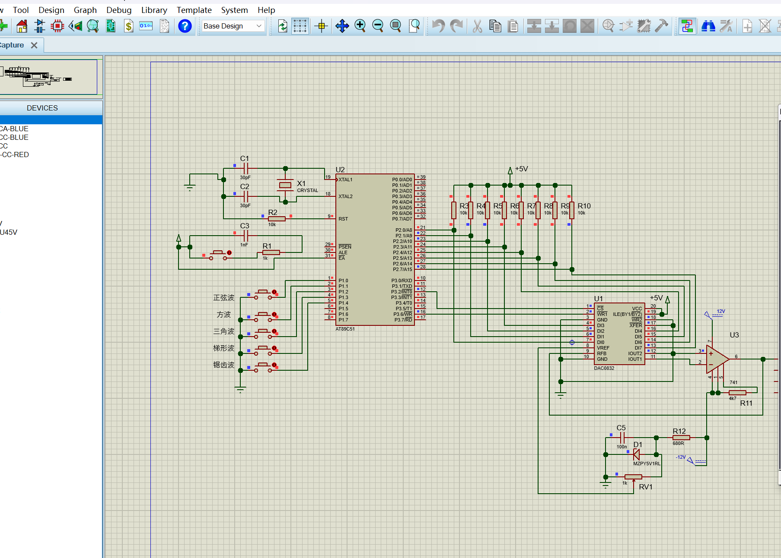Viewport: 781px width, 558px height.
Task: Open the Base Design variant dropdown
Action: [233, 26]
